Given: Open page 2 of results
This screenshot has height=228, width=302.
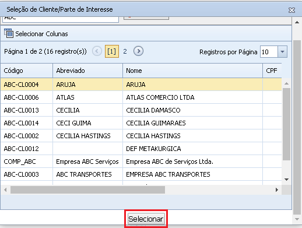Looking at the screenshot, I should (x=125, y=51).
